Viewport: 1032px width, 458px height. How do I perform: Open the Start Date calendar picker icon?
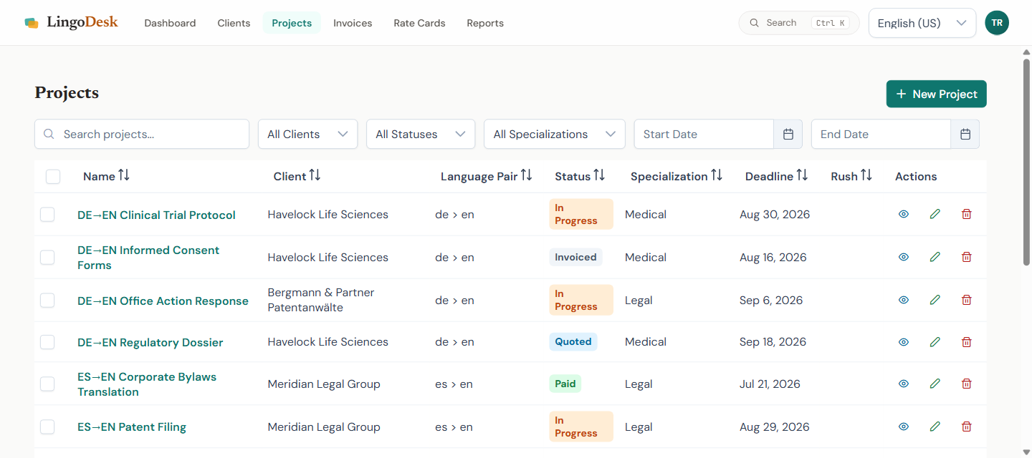[x=788, y=134]
